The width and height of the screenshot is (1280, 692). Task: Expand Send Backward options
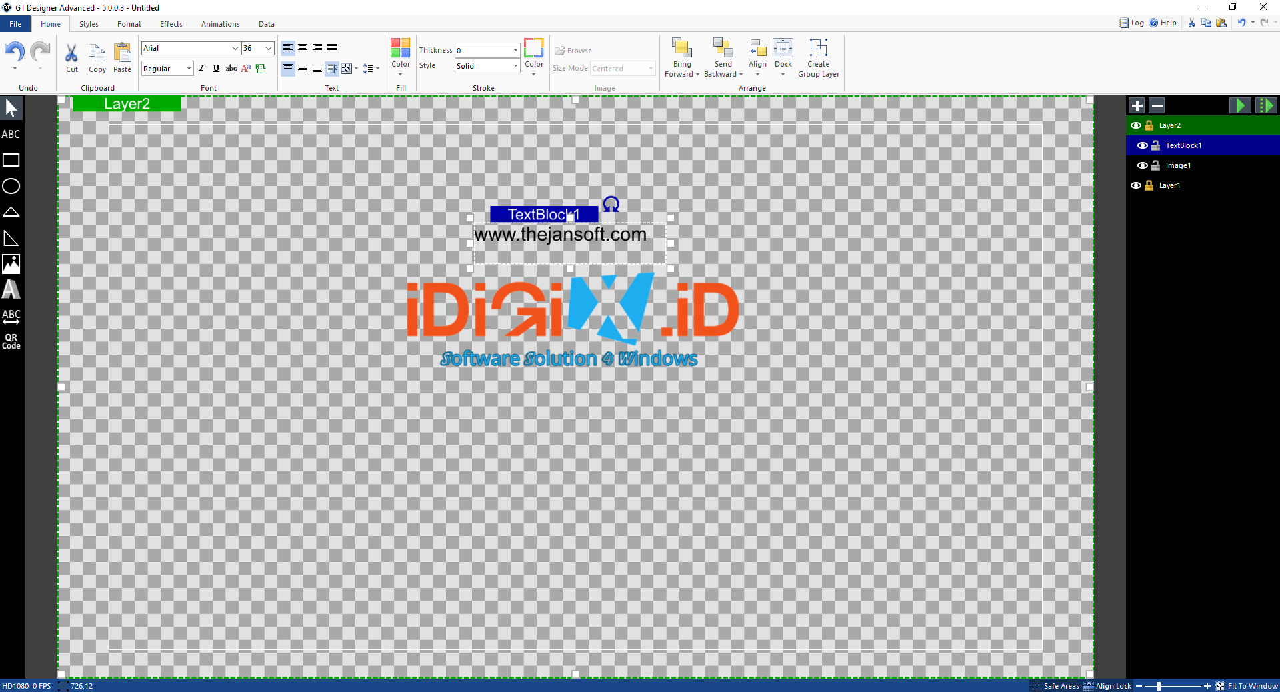tap(741, 75)
